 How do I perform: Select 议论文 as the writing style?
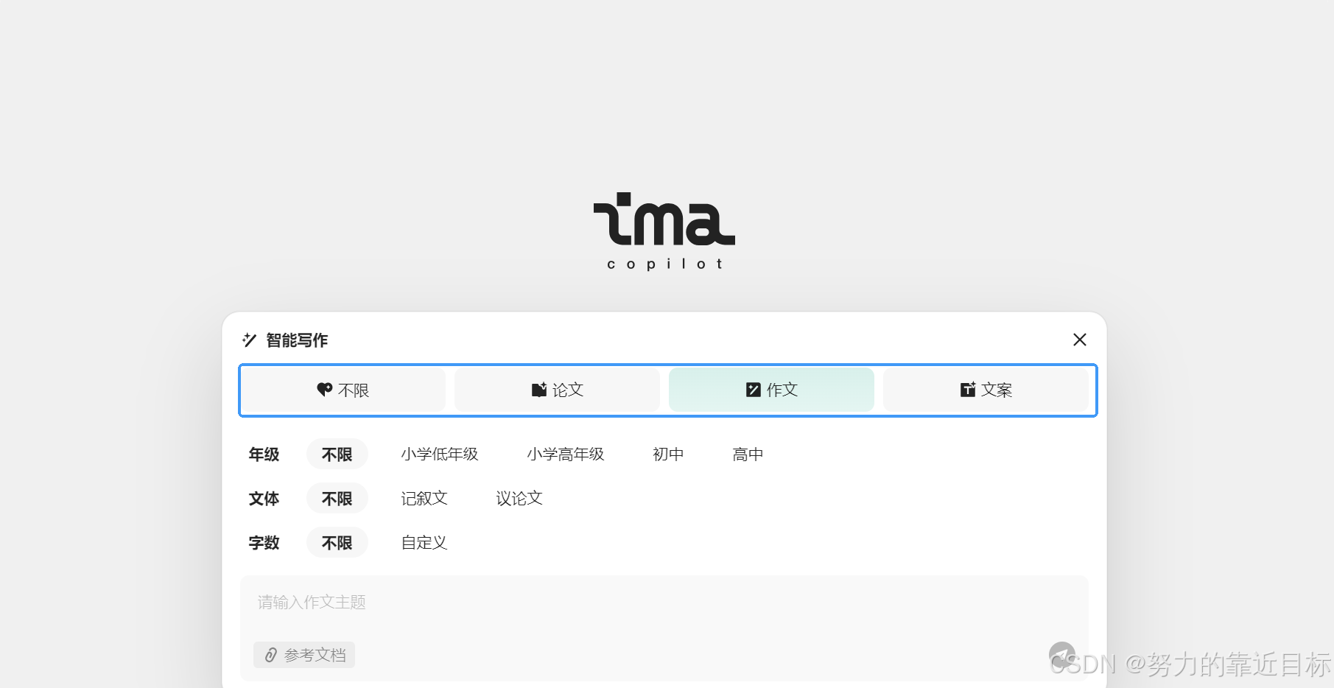click(519, 499)
